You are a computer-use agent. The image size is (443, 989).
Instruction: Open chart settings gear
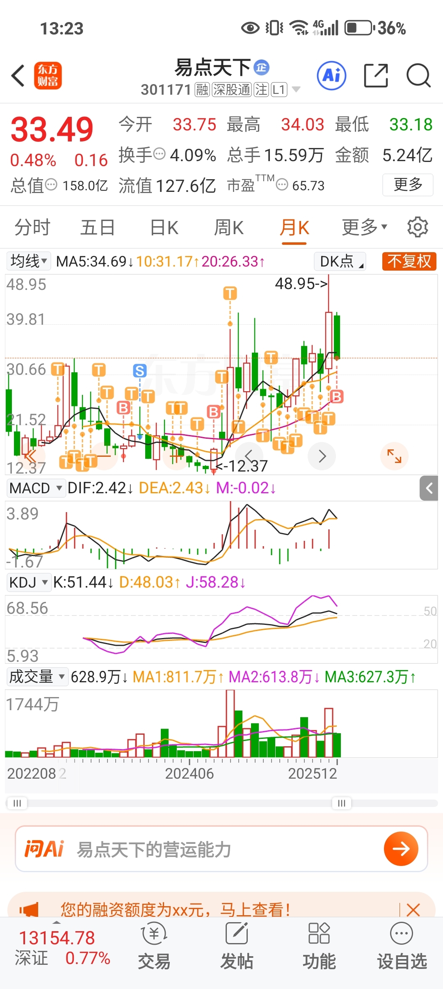418,227
